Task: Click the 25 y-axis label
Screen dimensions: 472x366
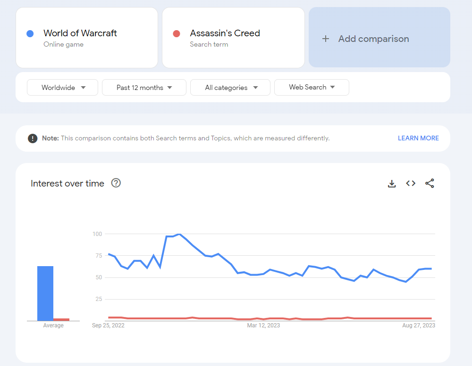Action: pyautogui.click(x=99, y=299)
